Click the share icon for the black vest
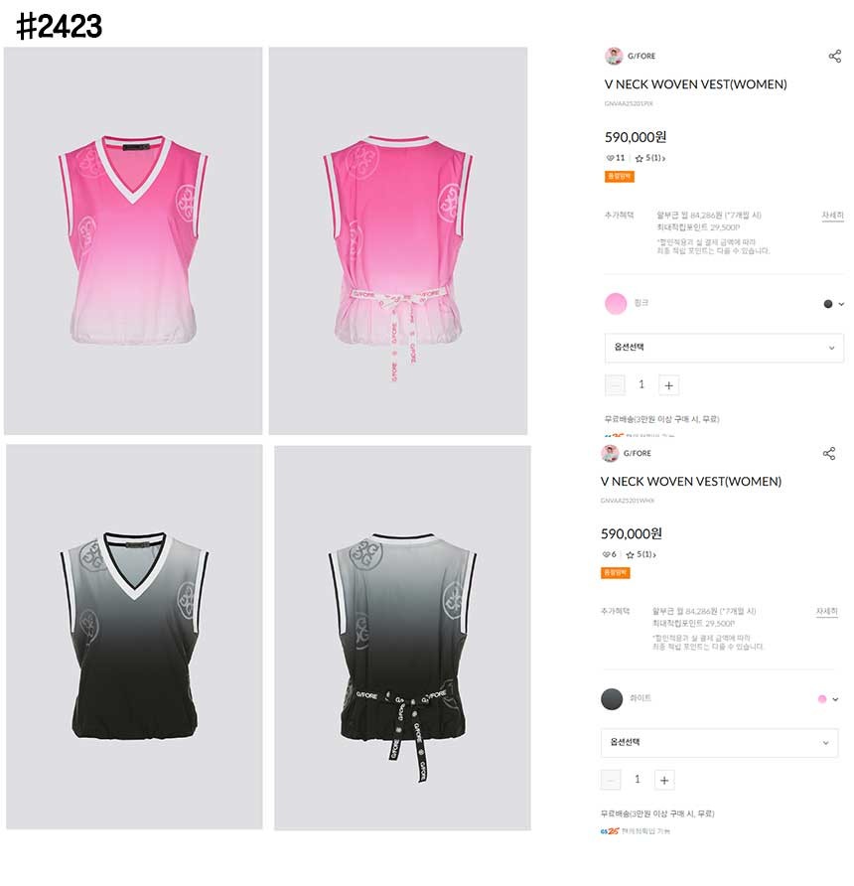854x886 pixels. pos(828,453)
